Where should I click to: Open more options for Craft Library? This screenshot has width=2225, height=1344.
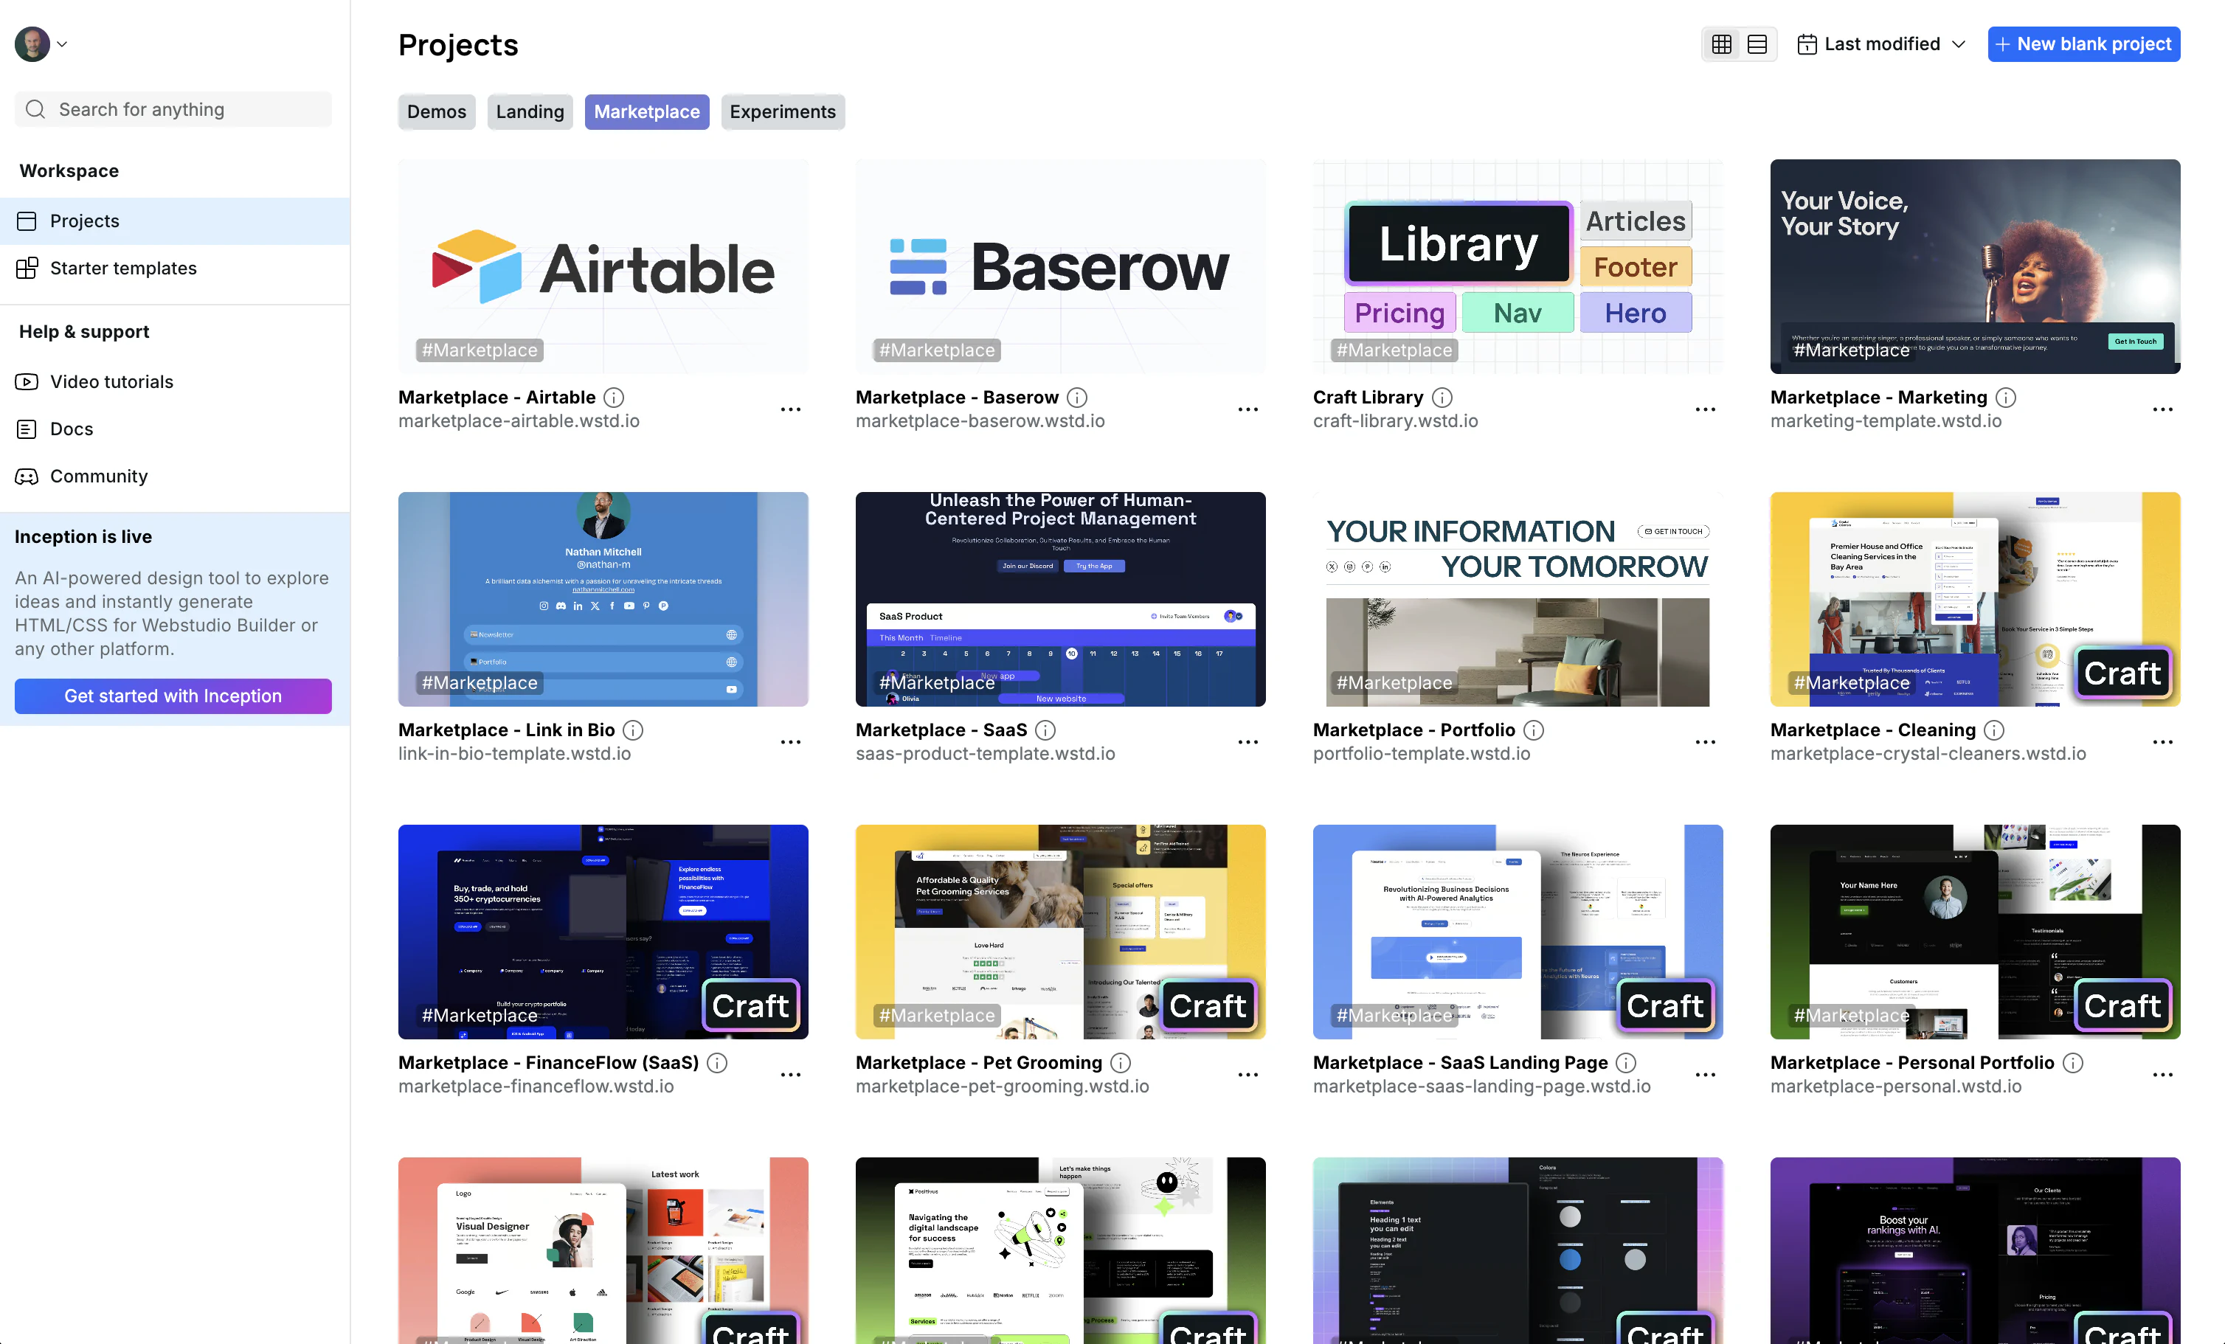[x=1705, y=410]
